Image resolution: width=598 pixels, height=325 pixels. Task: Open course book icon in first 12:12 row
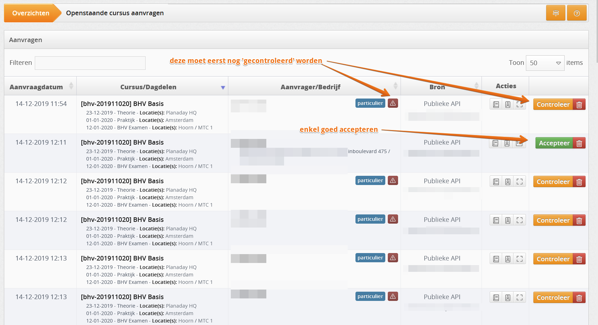[496, 182]
